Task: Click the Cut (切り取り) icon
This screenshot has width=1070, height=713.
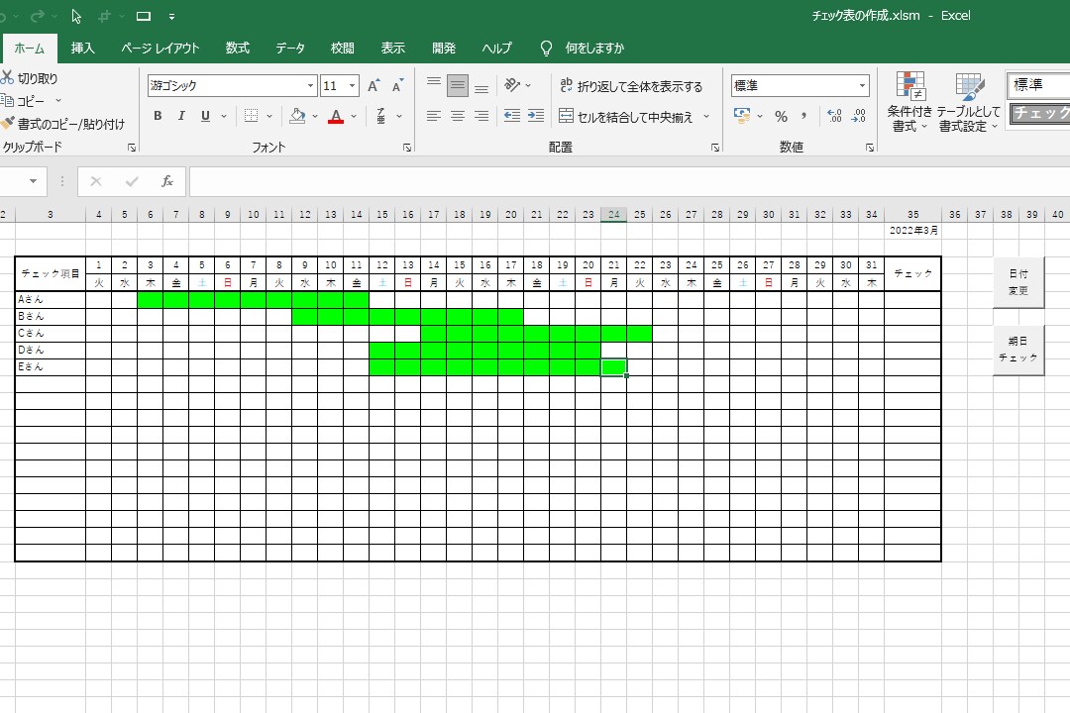Action: [x=7, y=78]
